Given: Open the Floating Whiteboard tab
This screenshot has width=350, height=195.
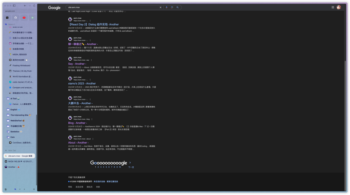Looking at the screenshot, I should click(x=21, y=65).
